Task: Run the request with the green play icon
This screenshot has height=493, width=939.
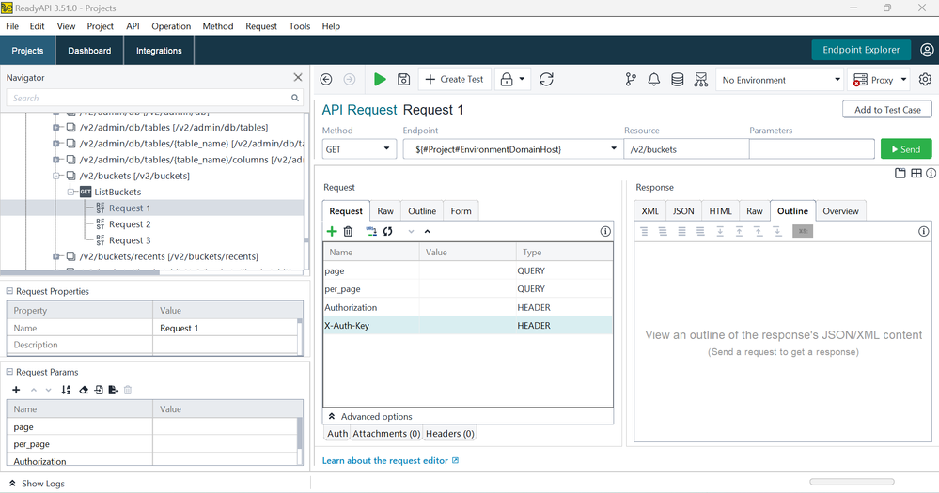Action: [x=380, y=80]
